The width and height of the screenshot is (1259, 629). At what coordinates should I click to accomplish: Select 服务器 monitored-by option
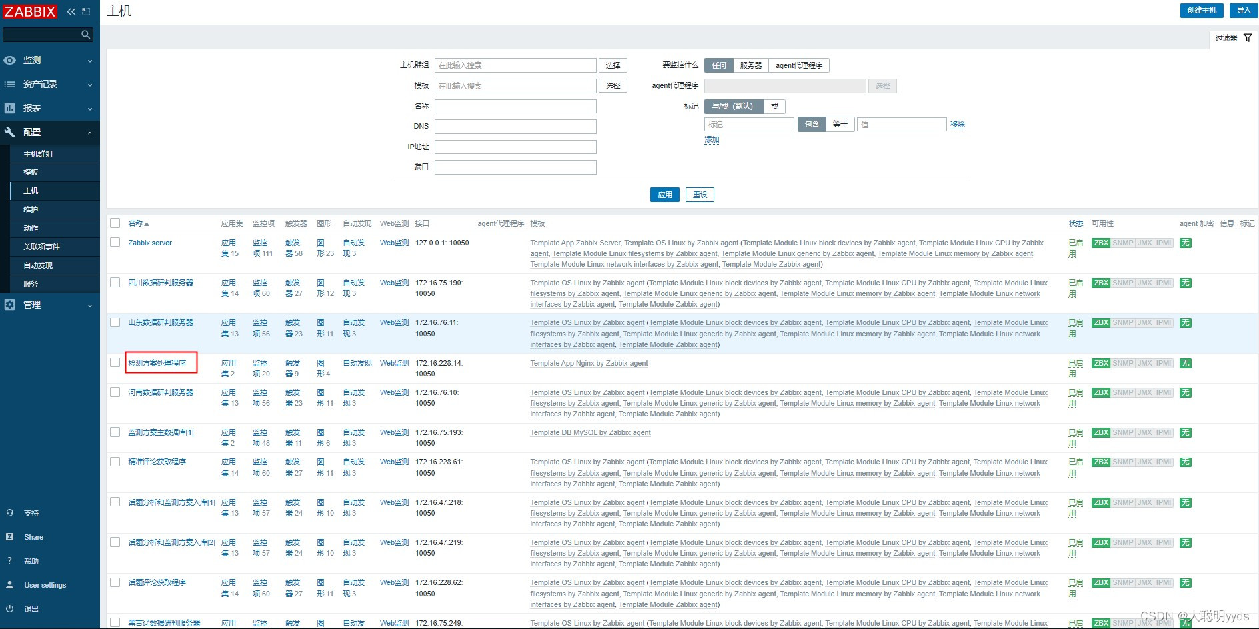coord(751,65)
